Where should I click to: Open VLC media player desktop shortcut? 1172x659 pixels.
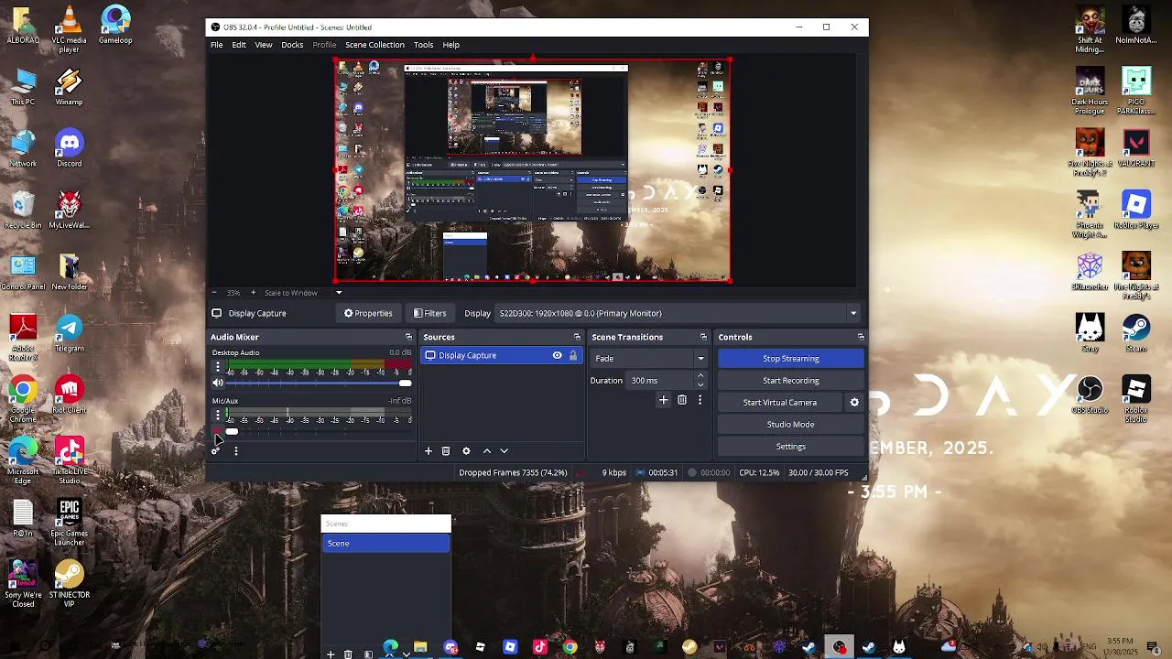(70, 29)
